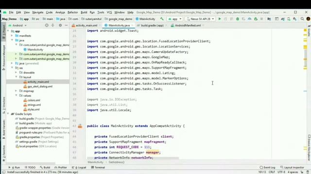The image size is (311, 174).
Task: Collapse the values folder
Action: click(x=16, y=96)
